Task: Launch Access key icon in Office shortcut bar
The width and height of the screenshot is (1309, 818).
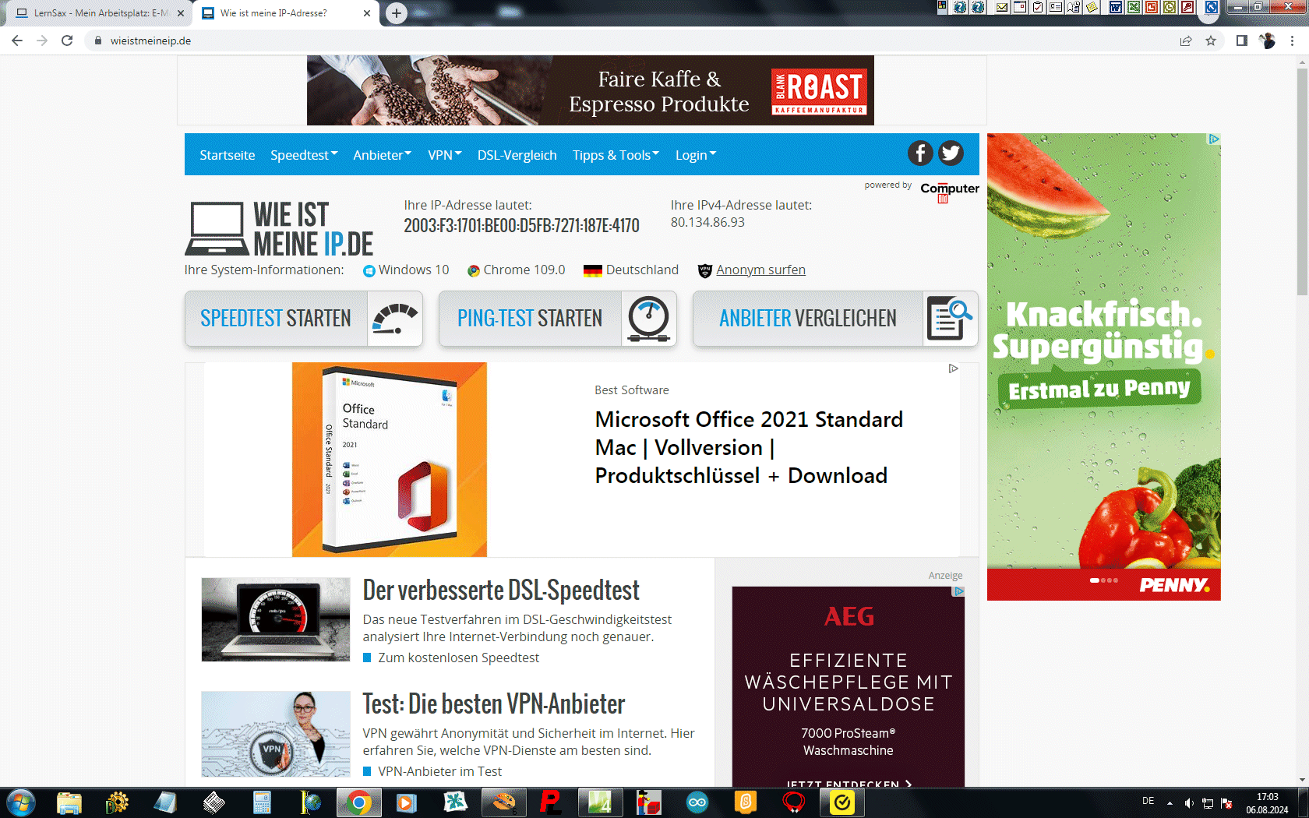Action: point(1187,7)
